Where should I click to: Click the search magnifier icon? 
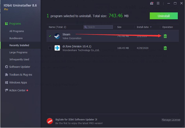pos(86,27)
